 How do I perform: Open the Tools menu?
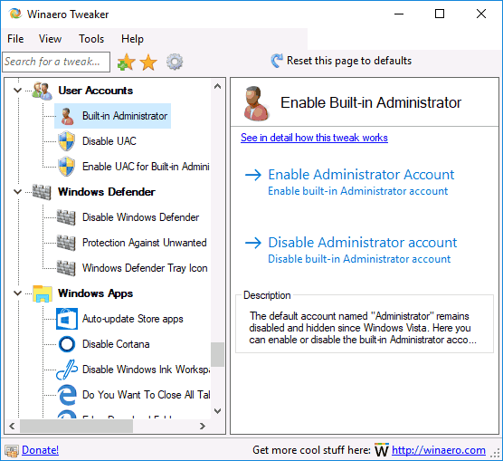[x=91, y=39]
